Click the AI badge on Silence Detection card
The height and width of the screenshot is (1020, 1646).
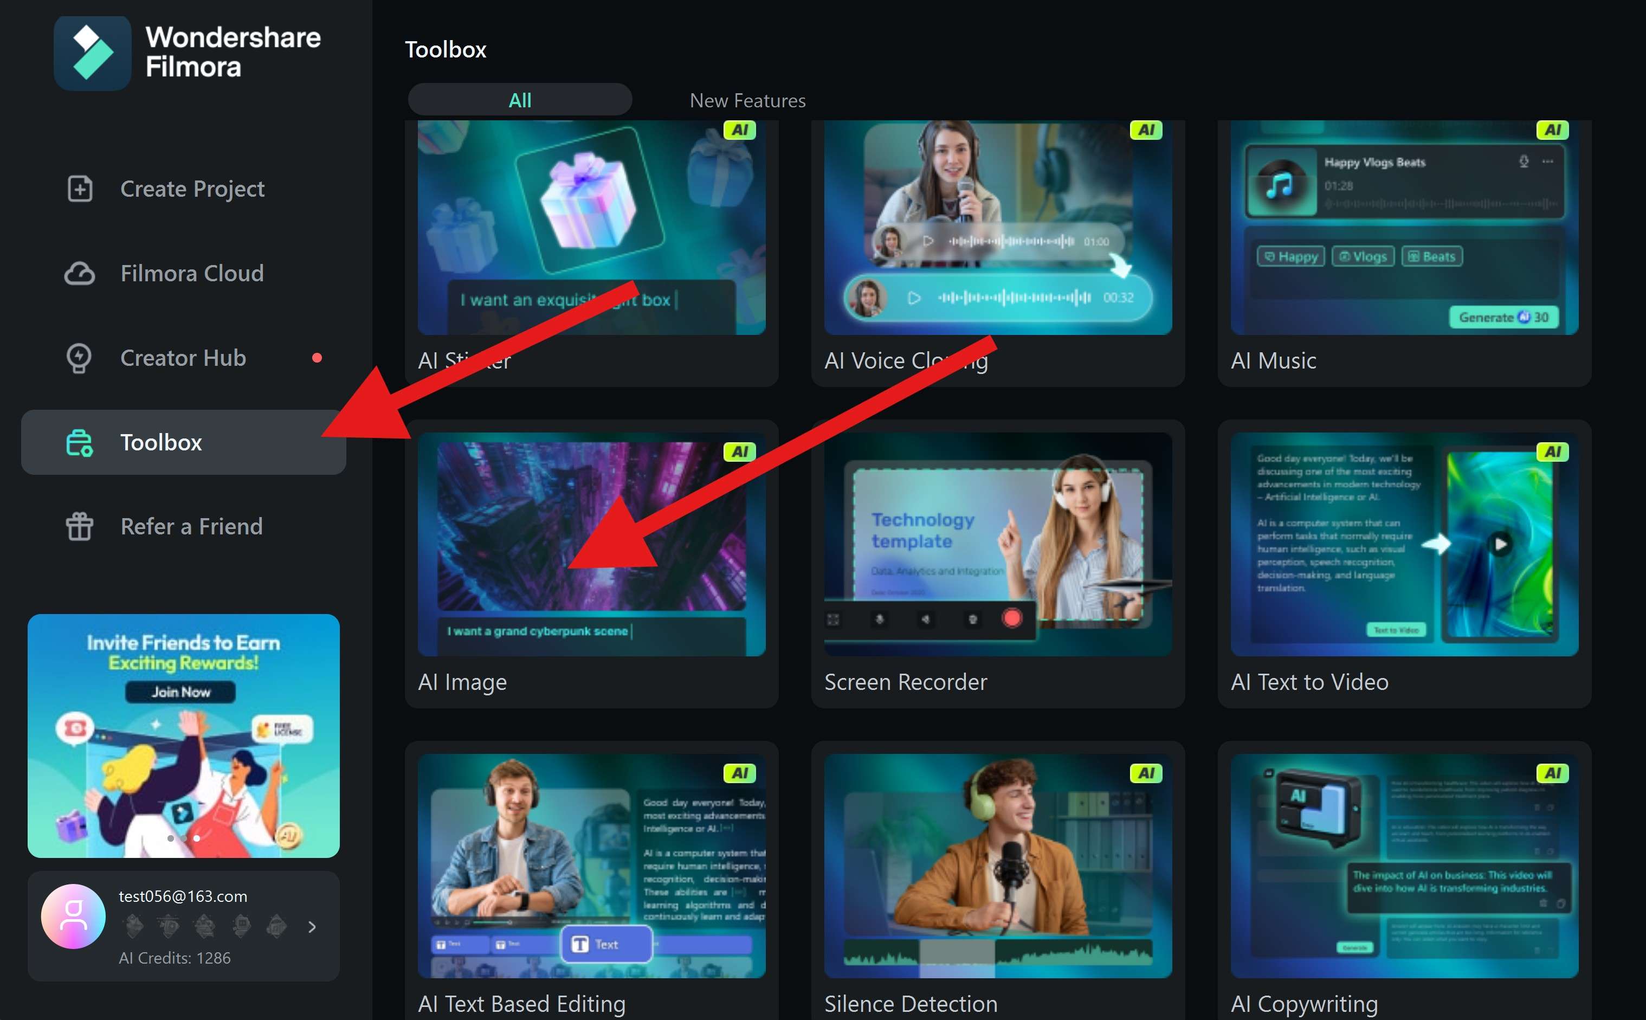(x=1146, y=773)
